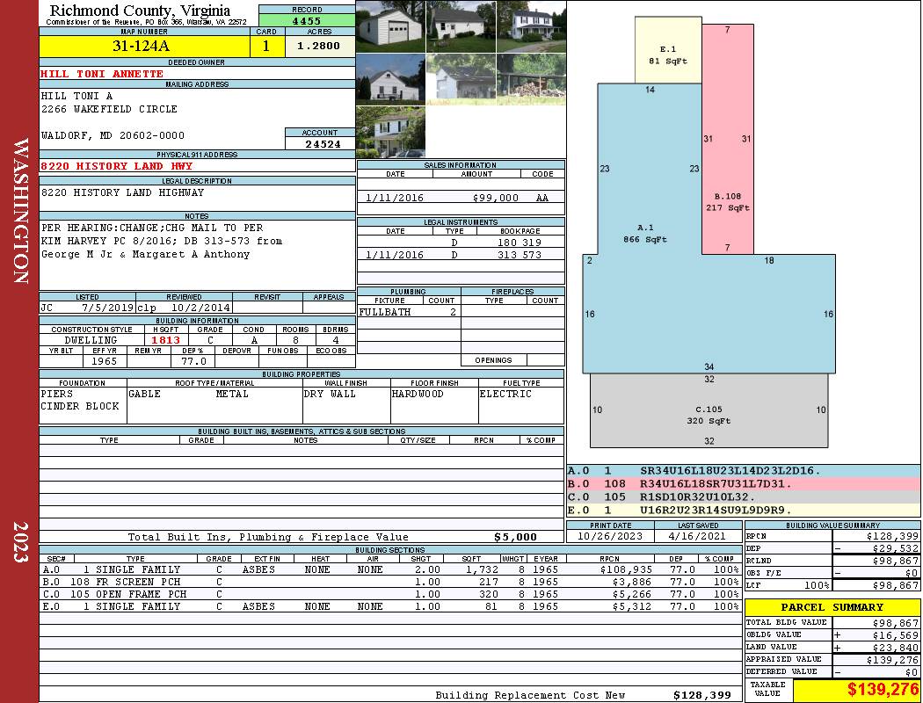Click RPCN value $108,935
Viewport: 923px width, 703px height.
tap(626, 569)
